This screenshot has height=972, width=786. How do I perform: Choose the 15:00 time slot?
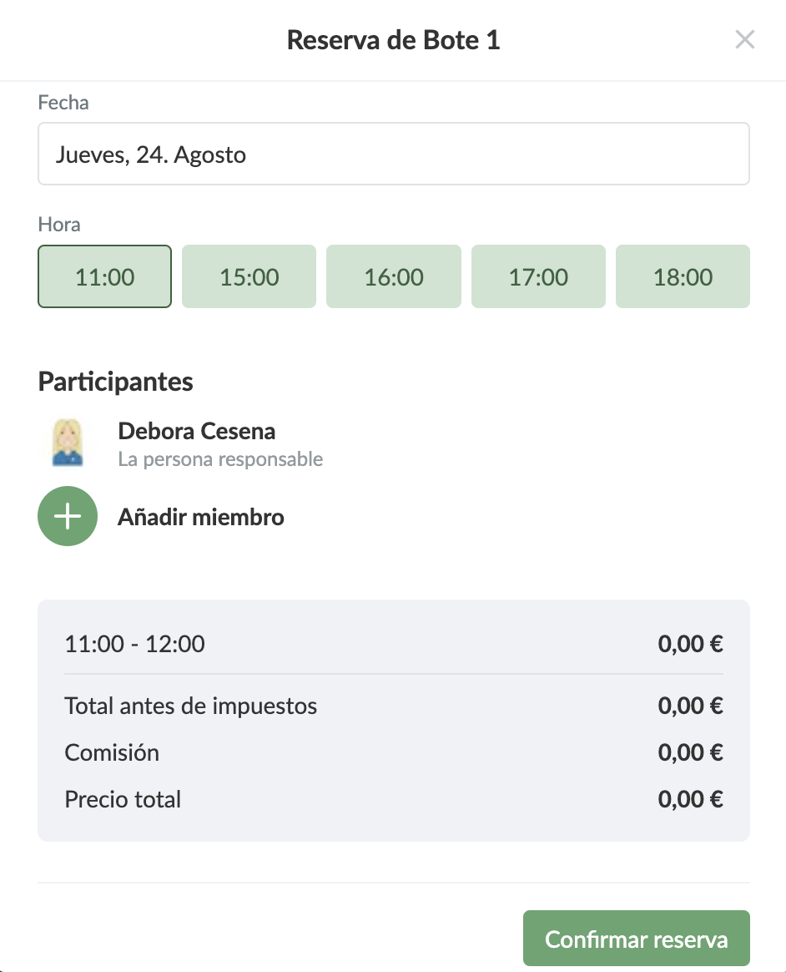249,276
